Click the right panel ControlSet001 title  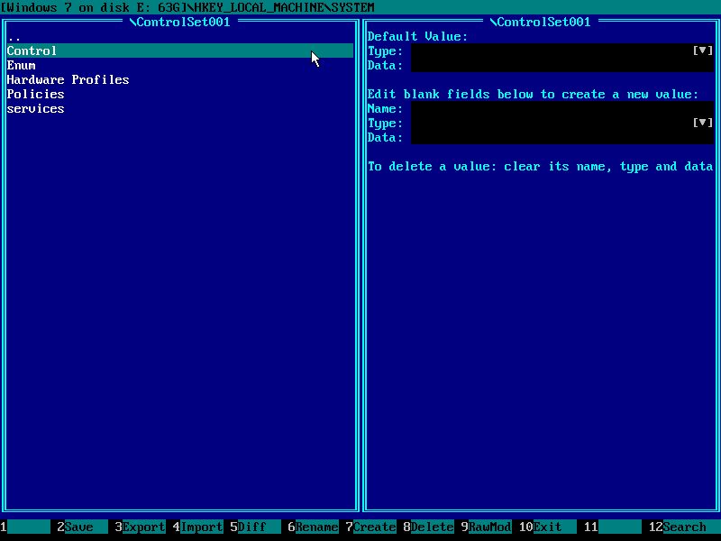540,22
